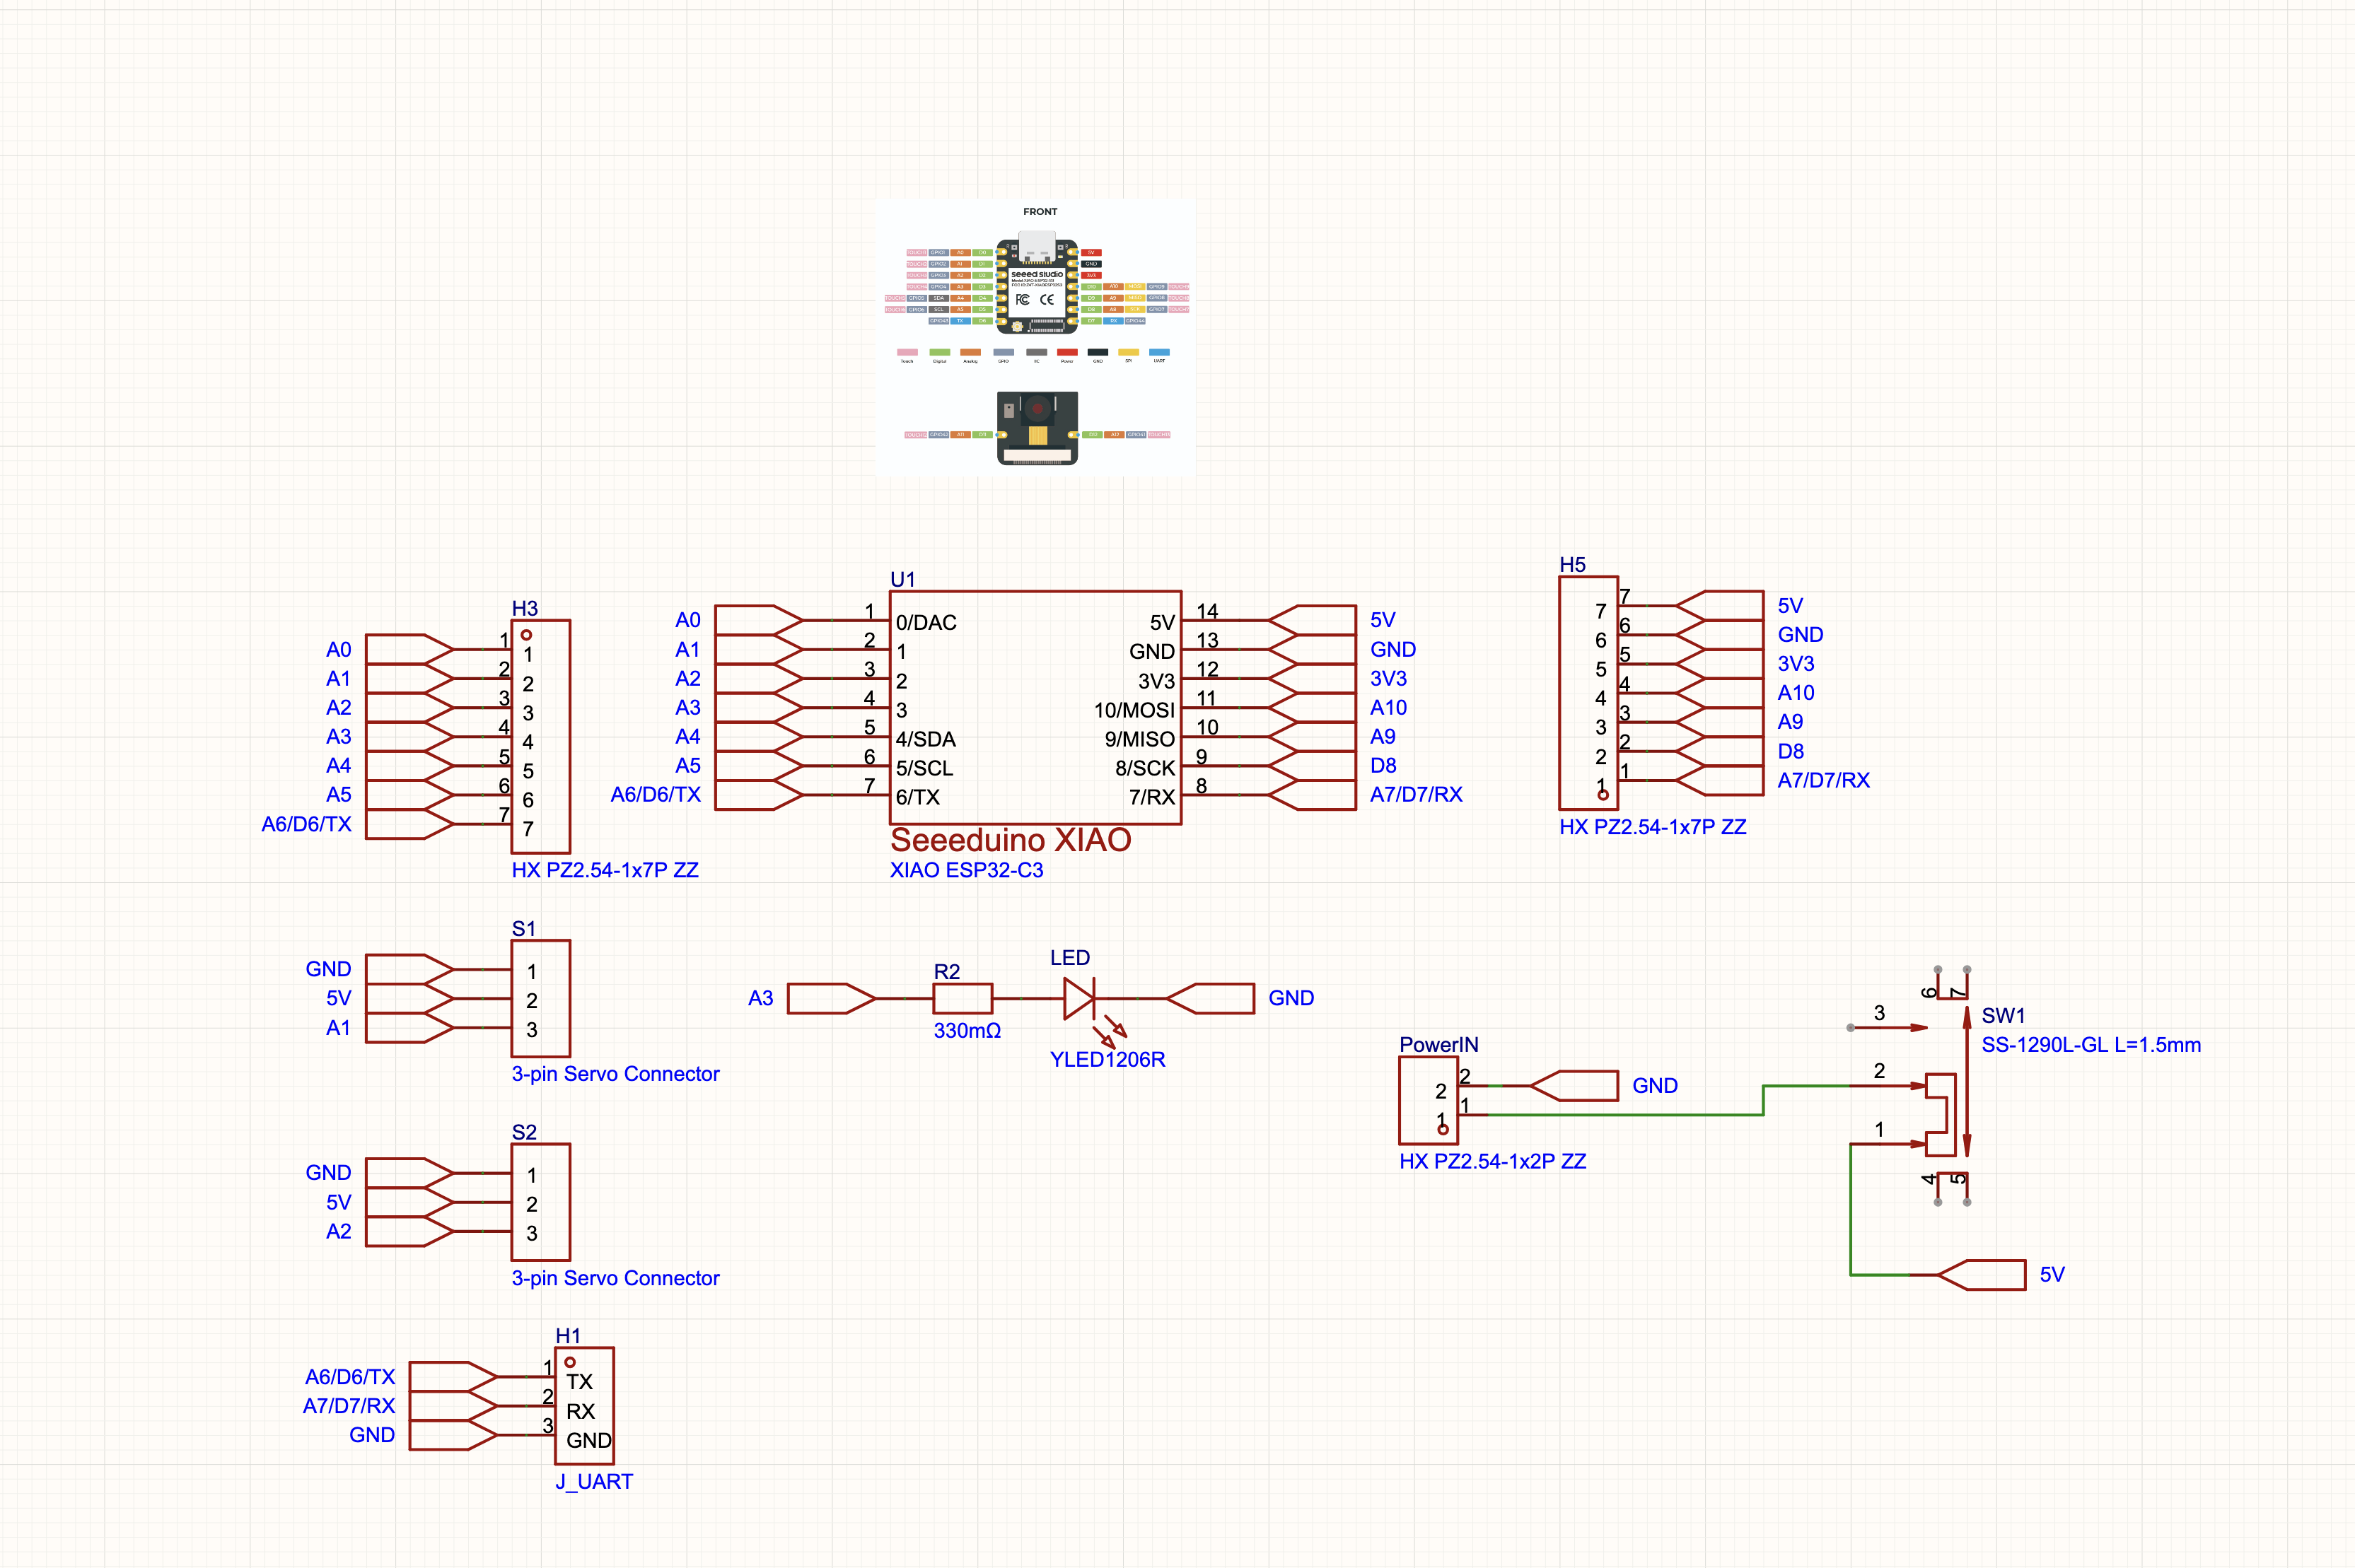Select the U1 designator label

click(x=902, y=579)
